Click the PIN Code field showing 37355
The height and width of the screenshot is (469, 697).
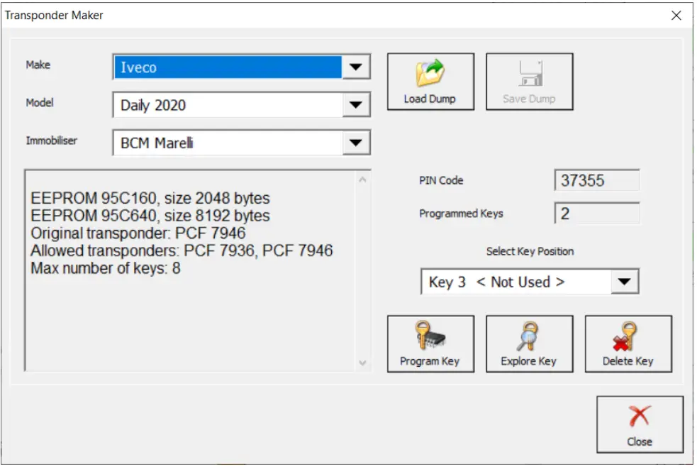(596, 180)
